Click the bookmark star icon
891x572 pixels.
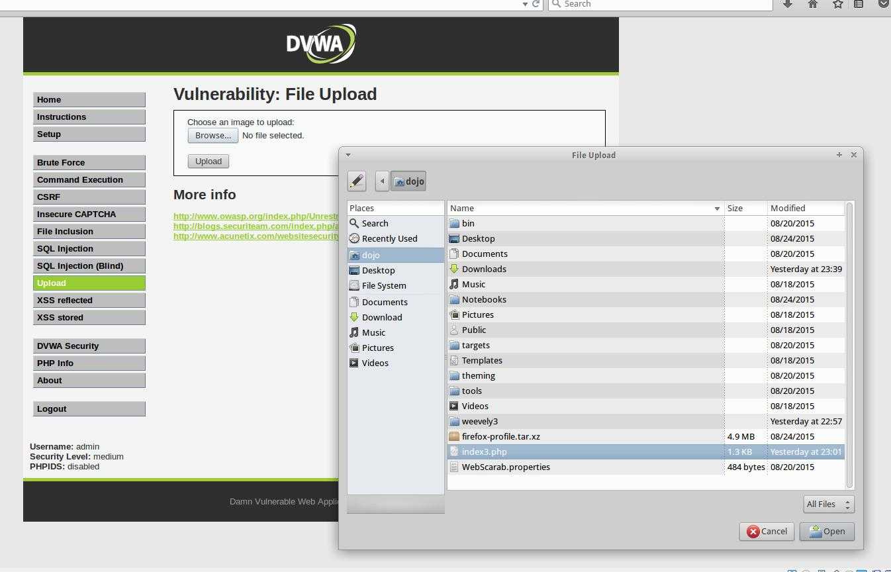(x=837, y=4)
